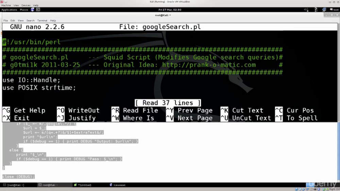Image resolution: width=340 pixels, height=191 pixels.
Task: Click VirtualBox window icon in title bar
Action: 2,1
